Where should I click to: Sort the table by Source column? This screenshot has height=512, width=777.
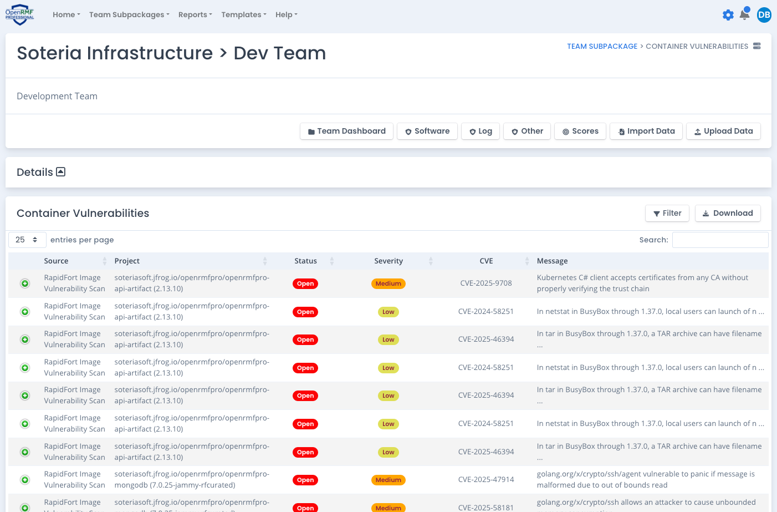(75, 261)
